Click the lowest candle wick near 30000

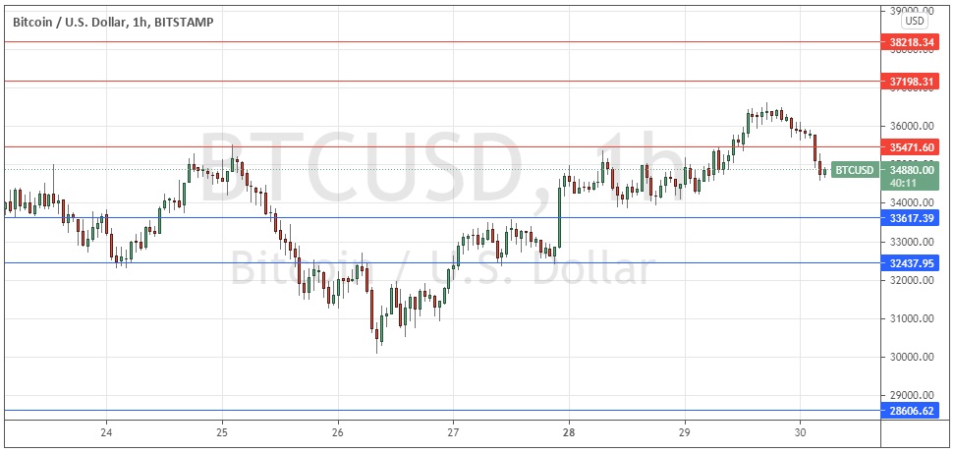click(x=377, y=342)
